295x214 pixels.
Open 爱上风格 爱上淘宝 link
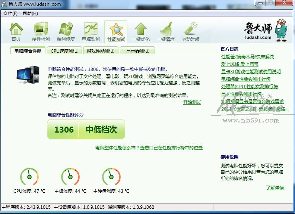(240, 64)
